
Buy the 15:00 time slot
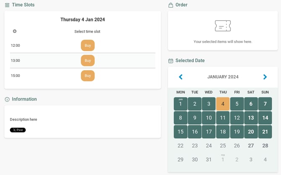(88, 76)
